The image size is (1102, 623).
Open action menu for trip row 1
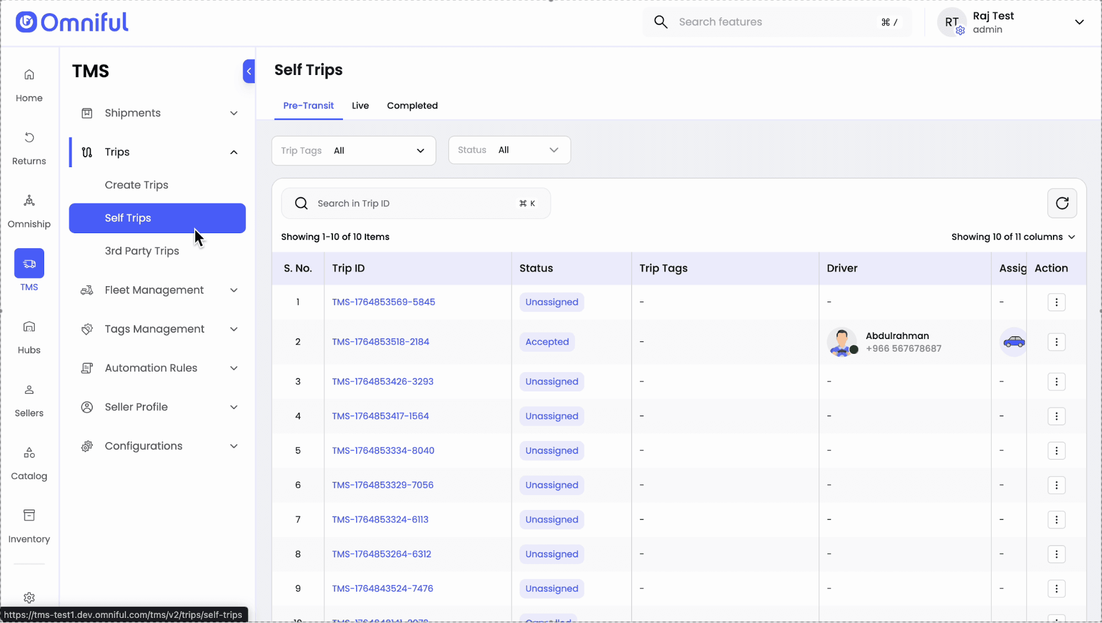coord(1056,302)
